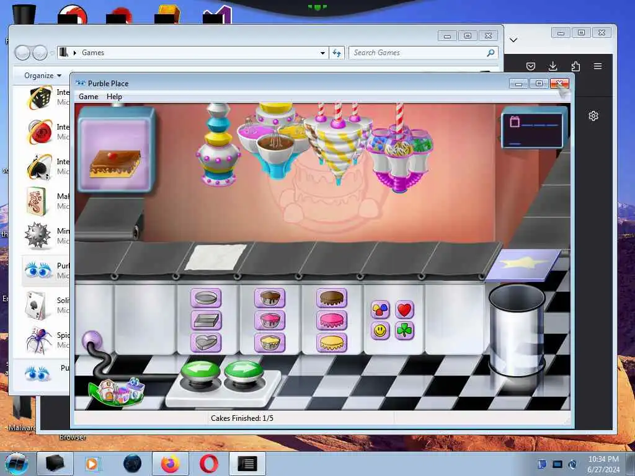Screen dimensions: 635x476
Task: Launch Firefox from the taskbar
Action: click(170, 464)
